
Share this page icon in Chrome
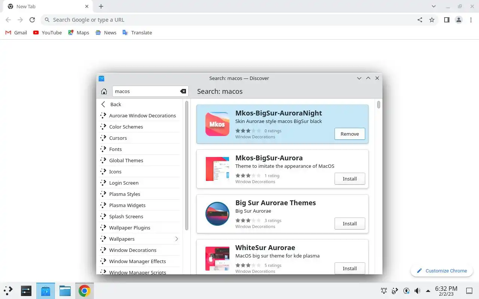[x=420, y=20]
